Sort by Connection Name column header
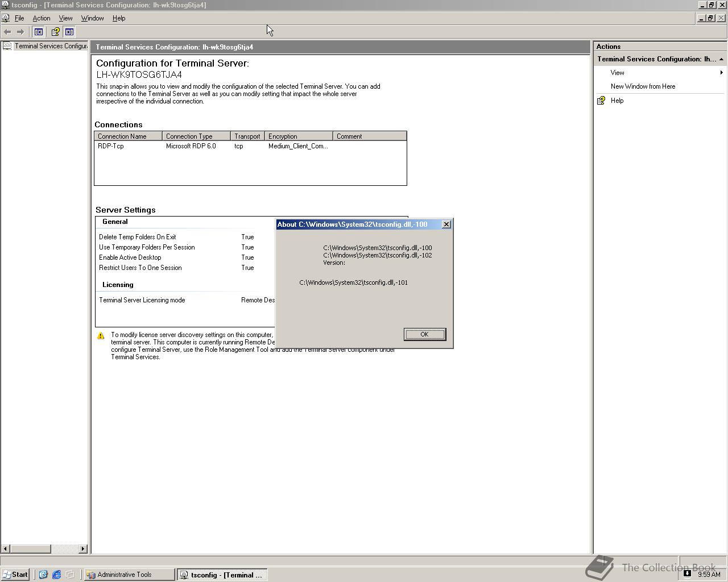 click(x=128, y=136)
